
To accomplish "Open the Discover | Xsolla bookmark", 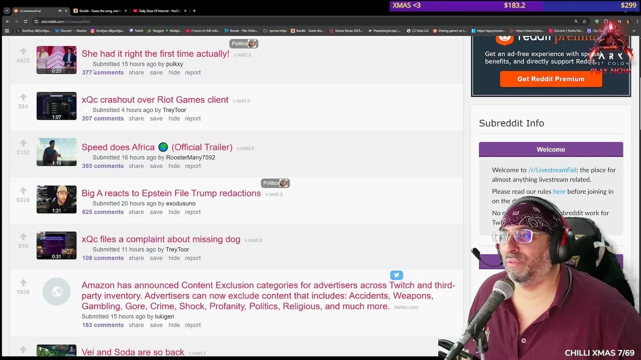I will 565,30.
